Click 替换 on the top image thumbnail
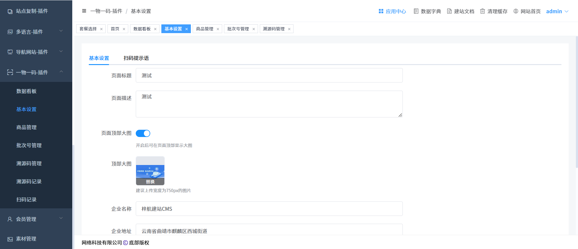 tap(150, 182)
